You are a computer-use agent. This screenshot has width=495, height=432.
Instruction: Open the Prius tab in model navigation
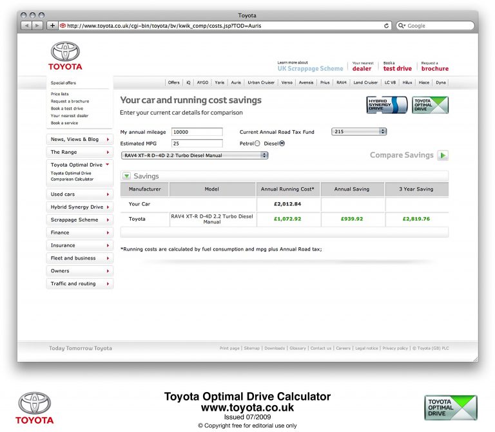pos(324,82)
